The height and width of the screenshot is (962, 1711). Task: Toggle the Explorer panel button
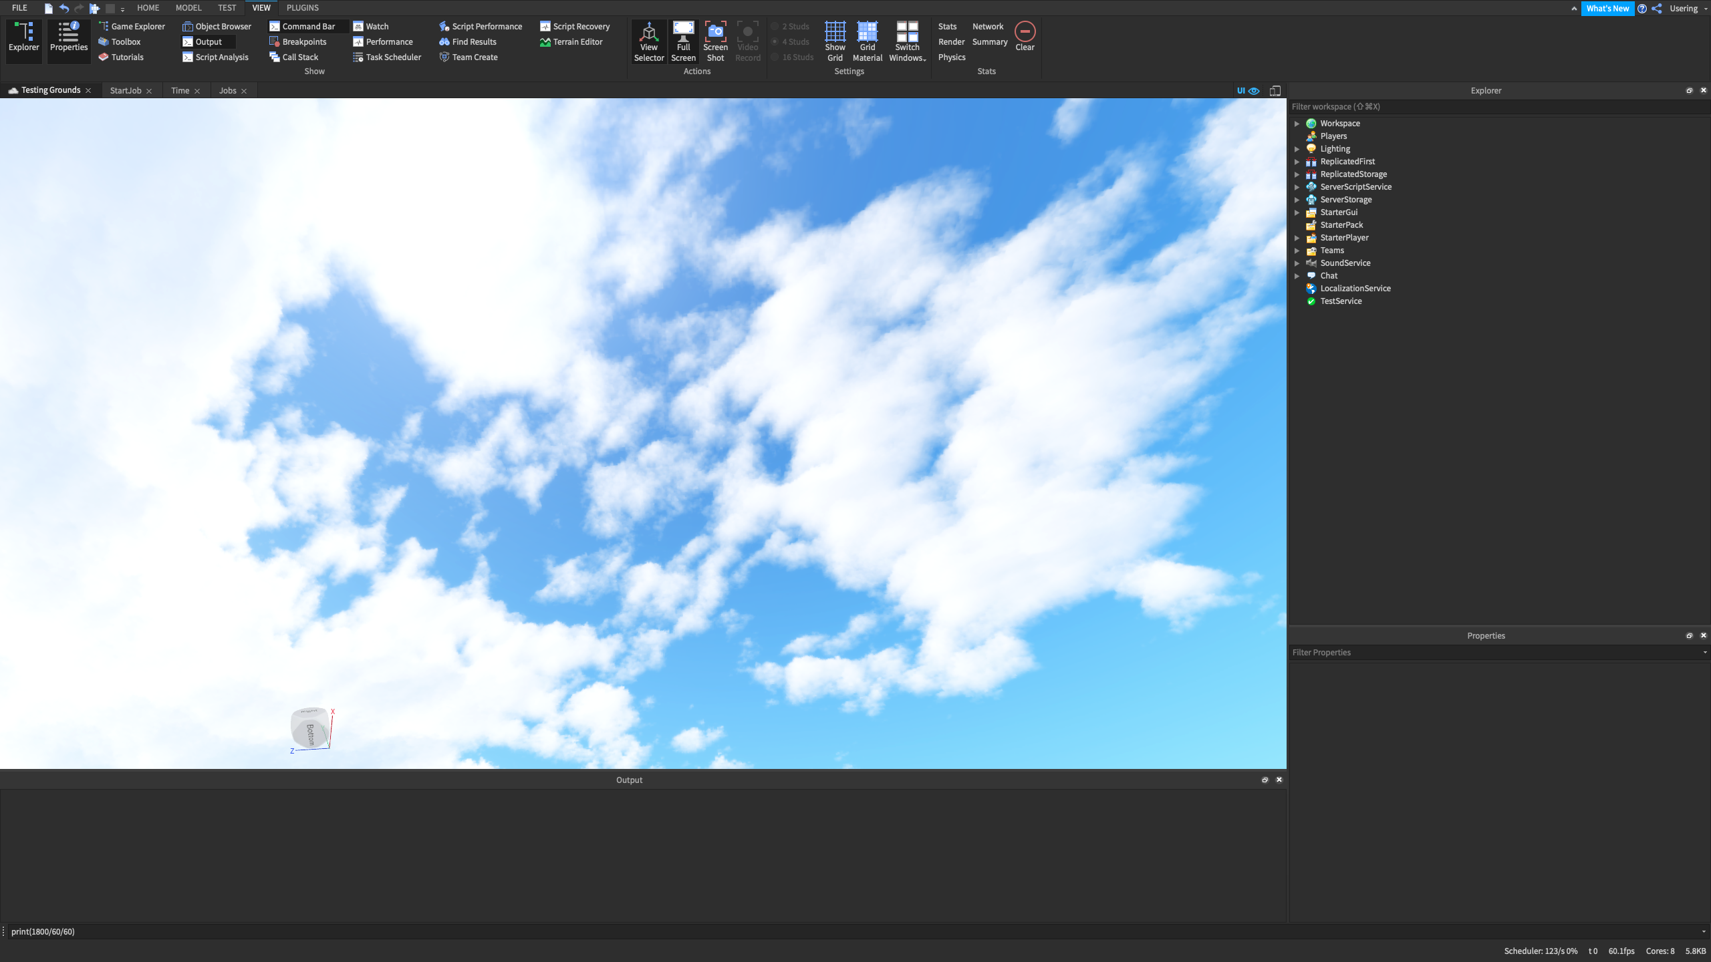pyautogui.click(x=24, y=37)
